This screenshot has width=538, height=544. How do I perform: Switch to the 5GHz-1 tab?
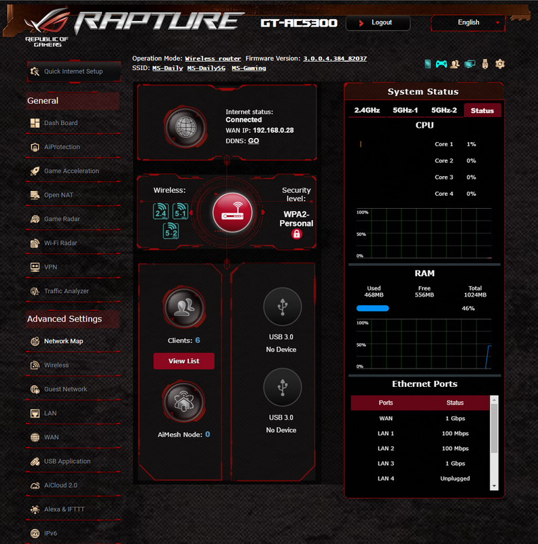click(406, 110)
